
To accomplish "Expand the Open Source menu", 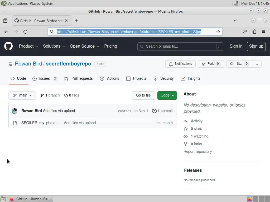I will [84, 46].
